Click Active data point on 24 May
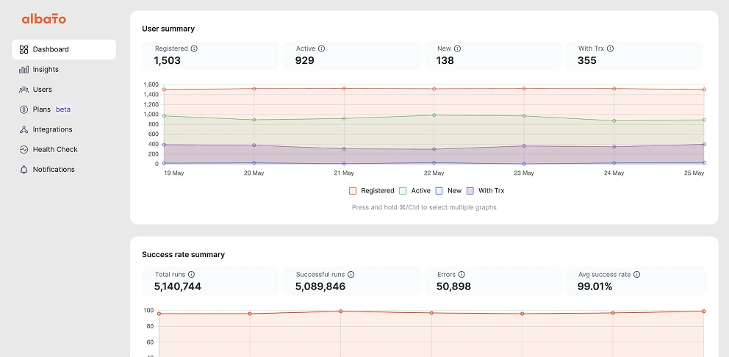This screenshot has width=729, height=357. (x=614, y=121)
